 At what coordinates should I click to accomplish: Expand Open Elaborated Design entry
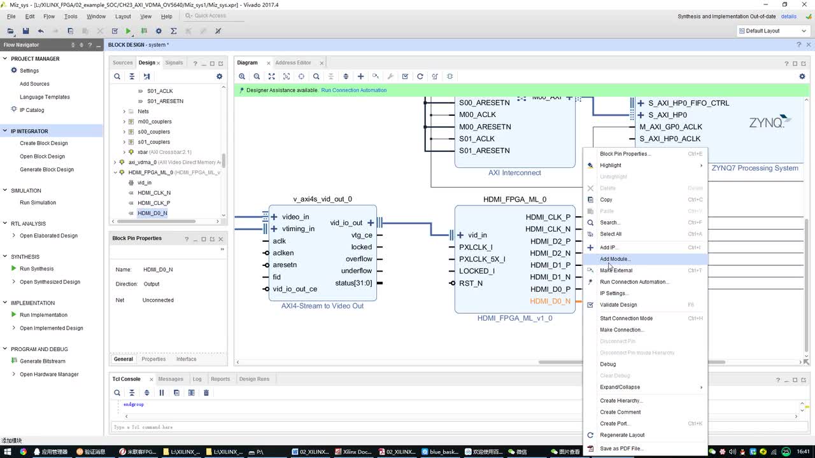pos(14,235)
